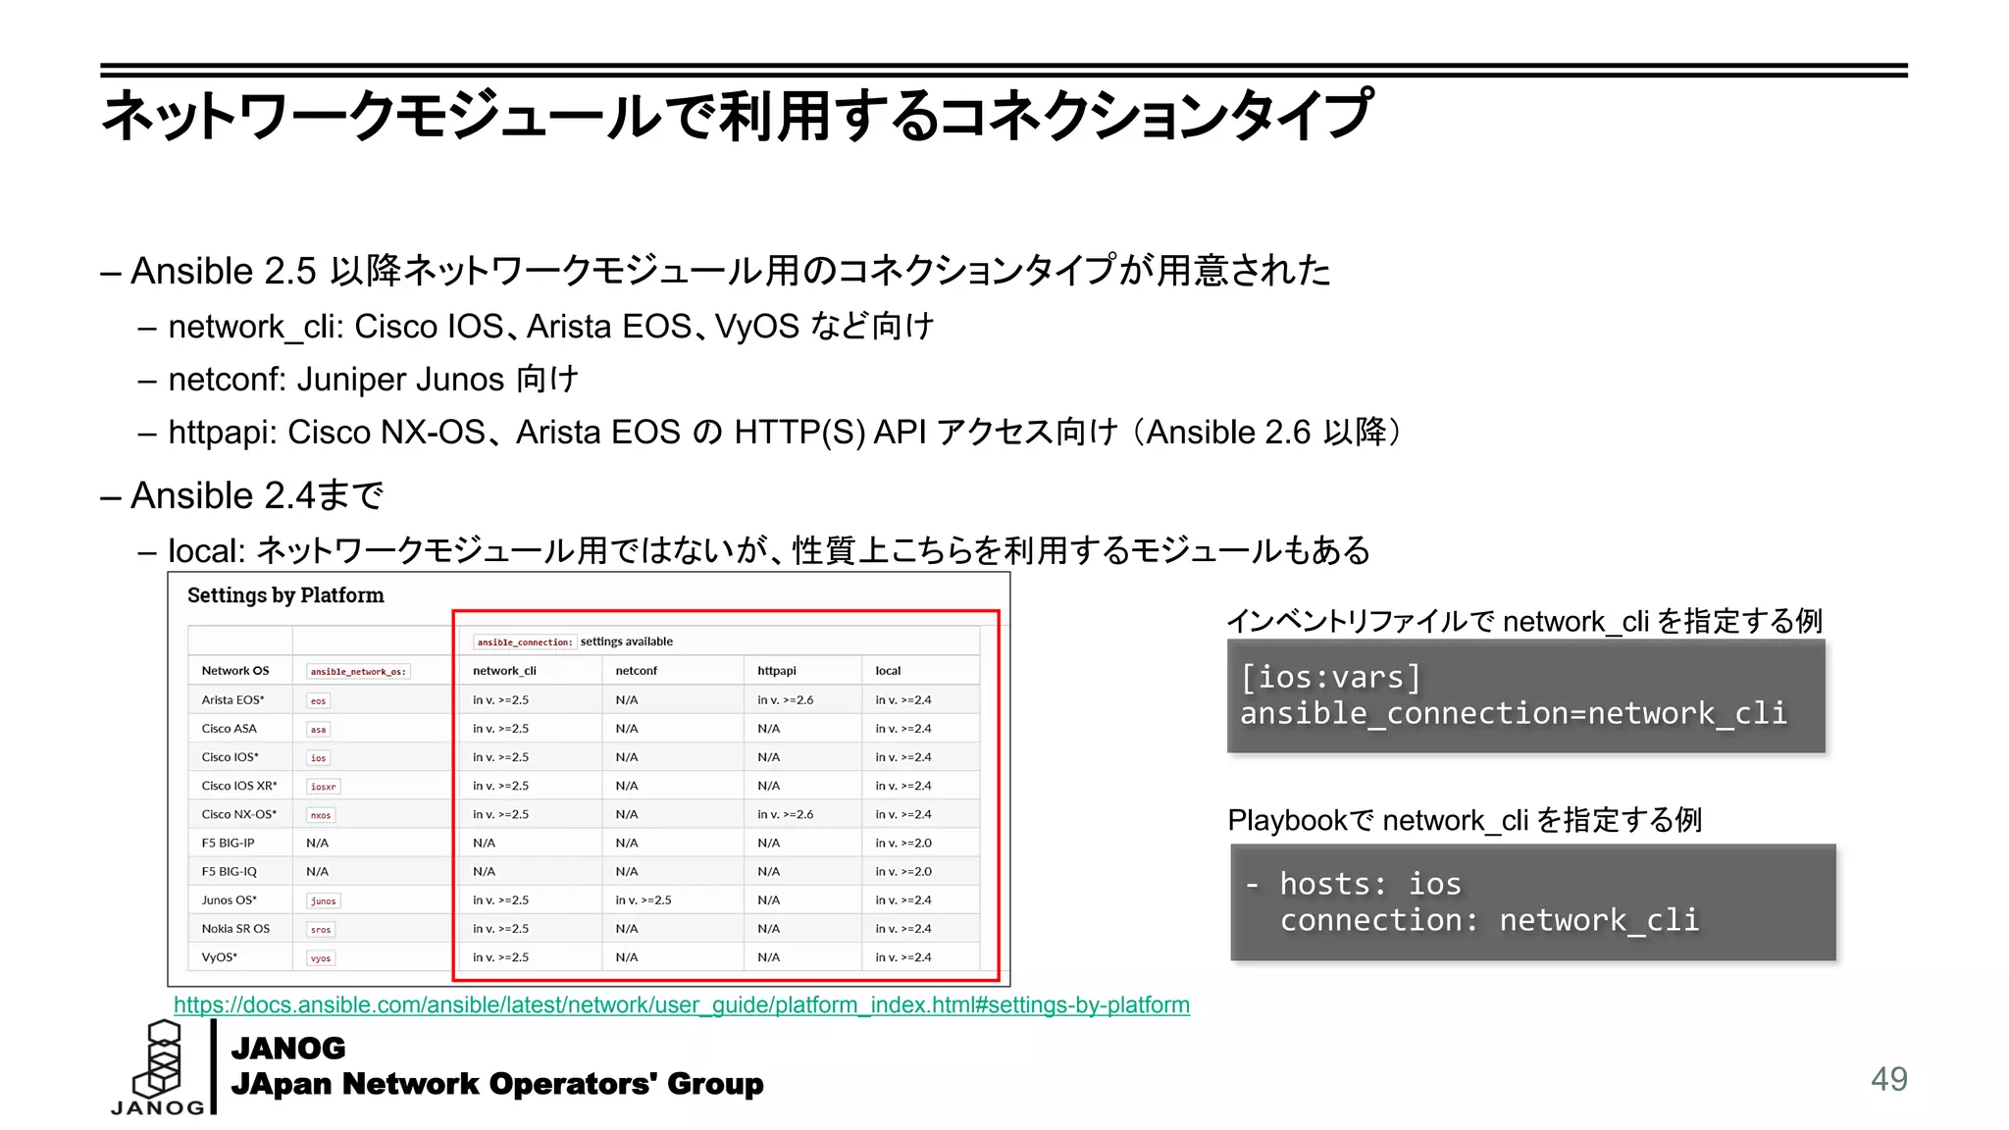This screenshot has height=1130, width=2009.
Task: Click the 'Ansible 2.4まで' bullet line
Action: tap(241, 495)
